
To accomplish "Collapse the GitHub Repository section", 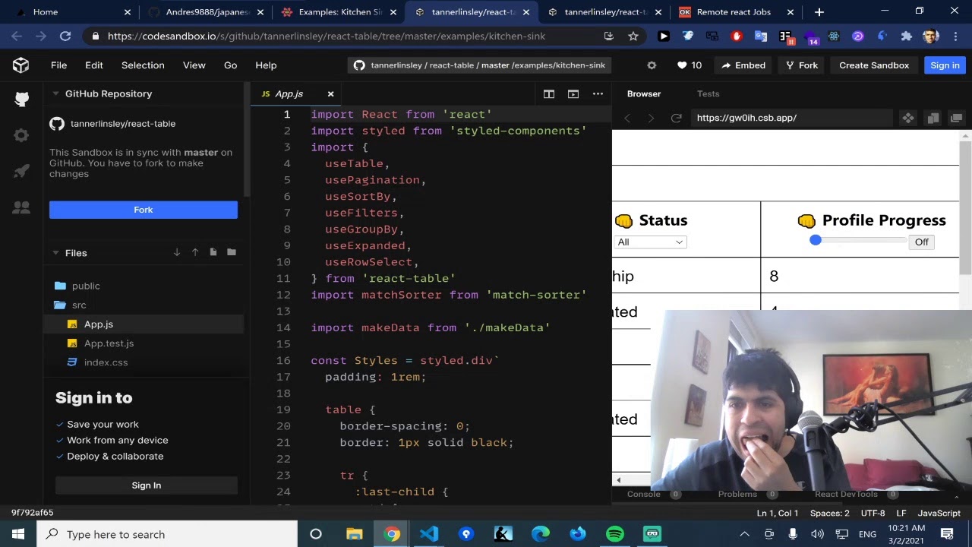I will 56,93.
